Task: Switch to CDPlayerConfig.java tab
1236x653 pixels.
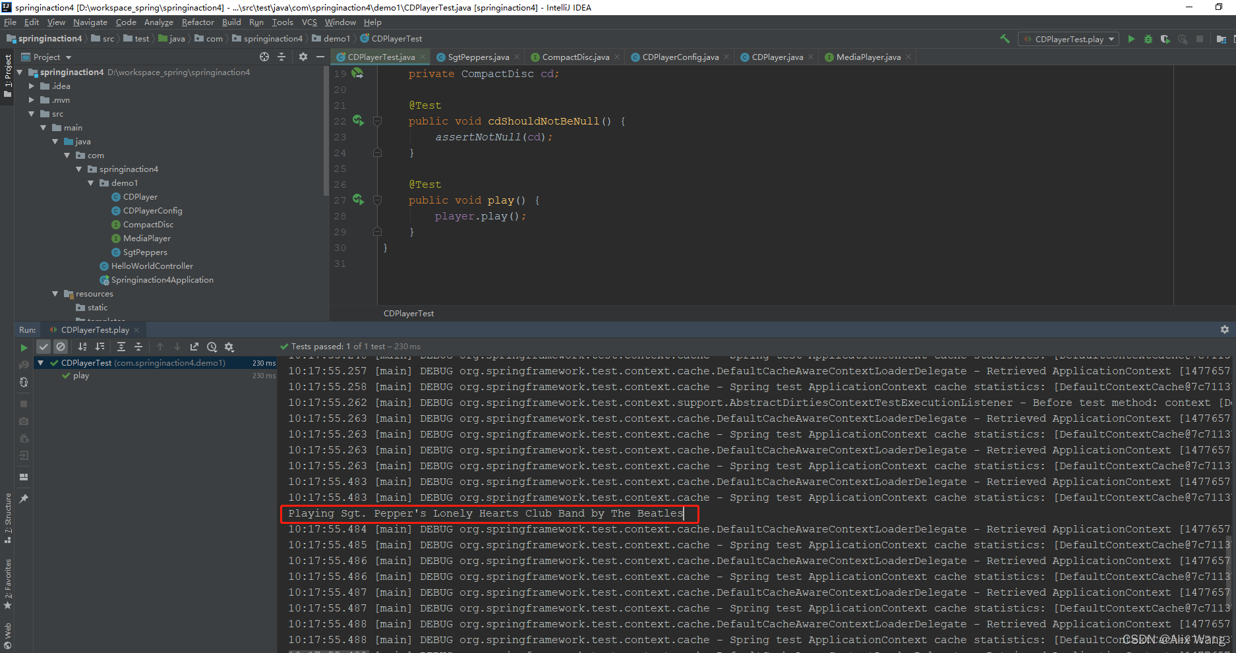Action: (x=680, y=57)
